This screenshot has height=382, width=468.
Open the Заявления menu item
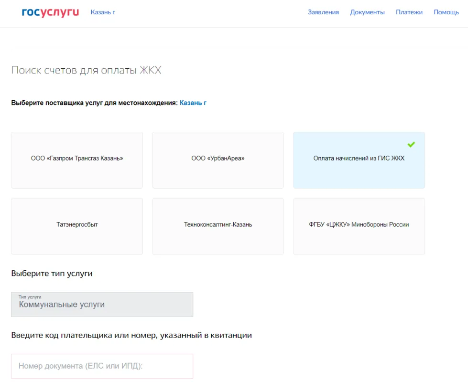[x=323, y=12]
